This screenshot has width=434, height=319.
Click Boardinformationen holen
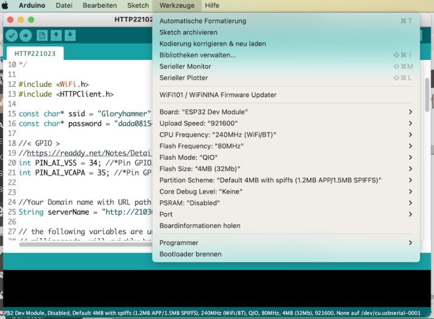point(199,226)
